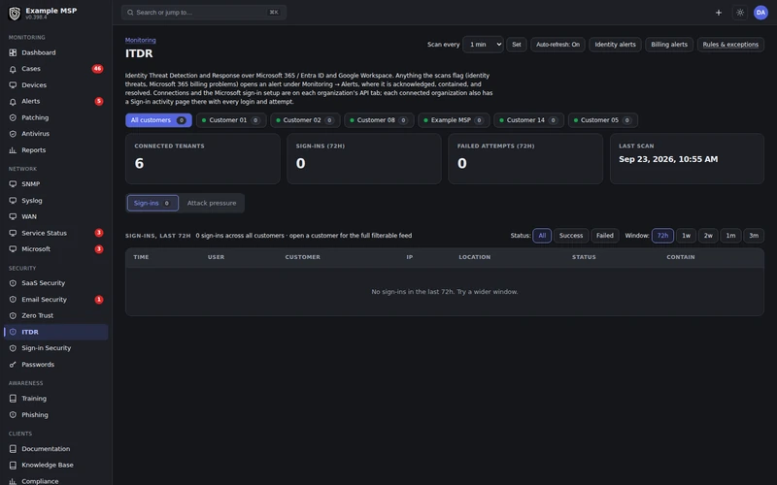Click the TIME column header
The width and height of the screenshot is (777, 485).
[141, 257]
